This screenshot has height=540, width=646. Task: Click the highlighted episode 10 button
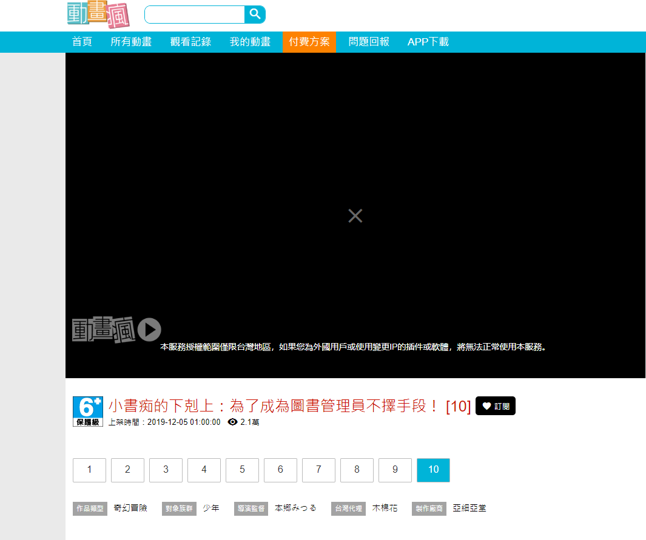coord(434,470)
